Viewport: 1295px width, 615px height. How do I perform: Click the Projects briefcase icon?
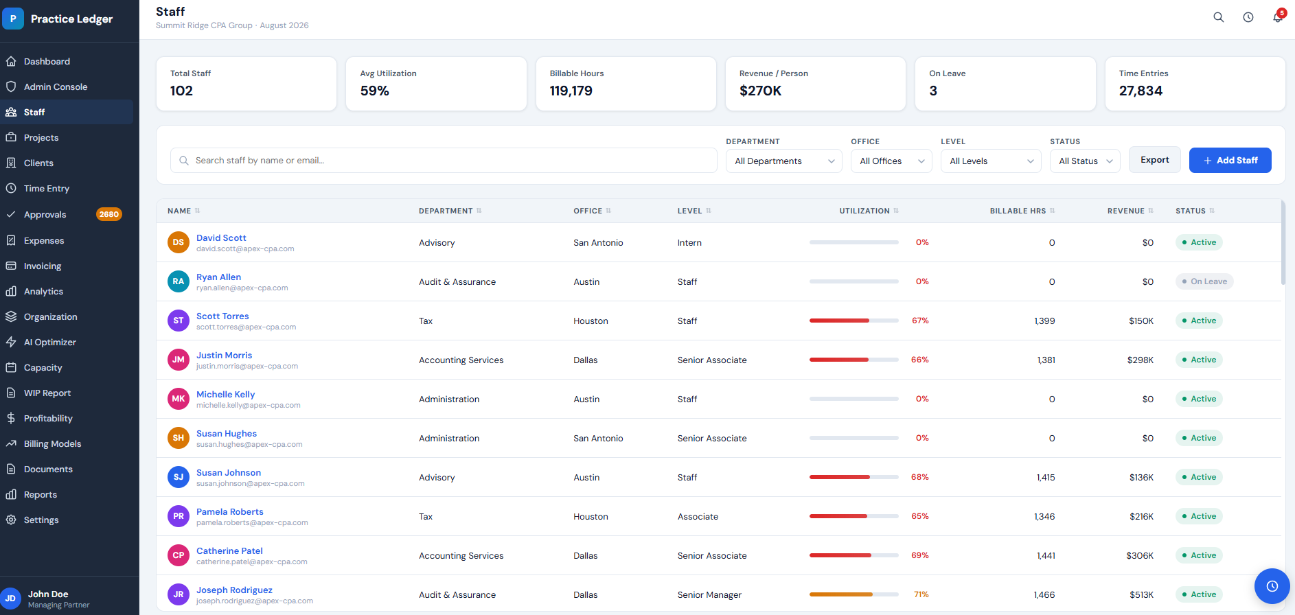coord(11,137)
